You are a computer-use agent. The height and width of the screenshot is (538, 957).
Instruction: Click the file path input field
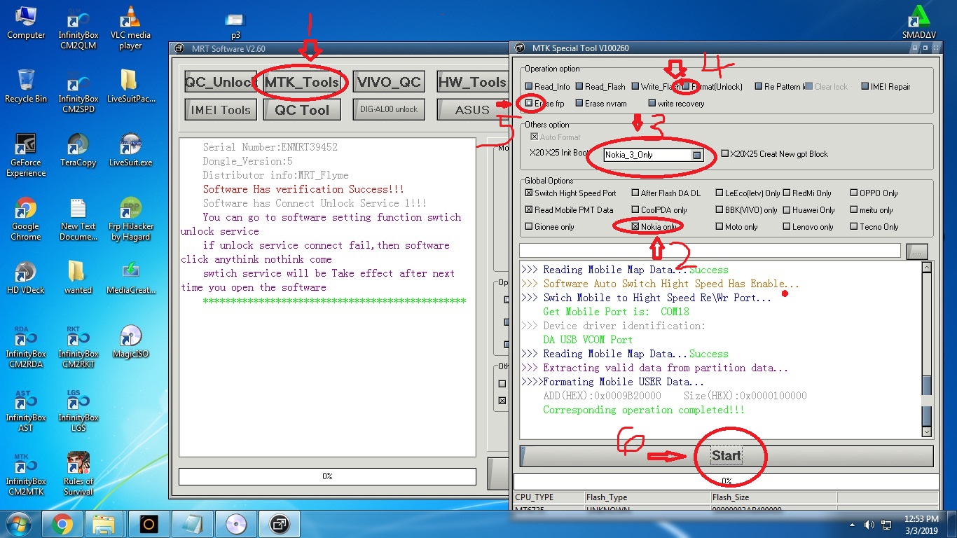point(710,251)
